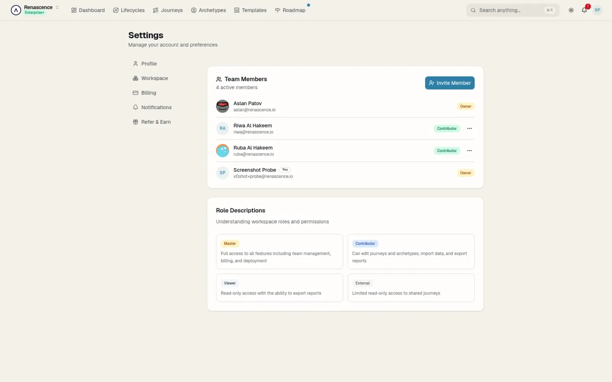
Task: Open the Dashboard nav item
Action: tap(88, 10)
